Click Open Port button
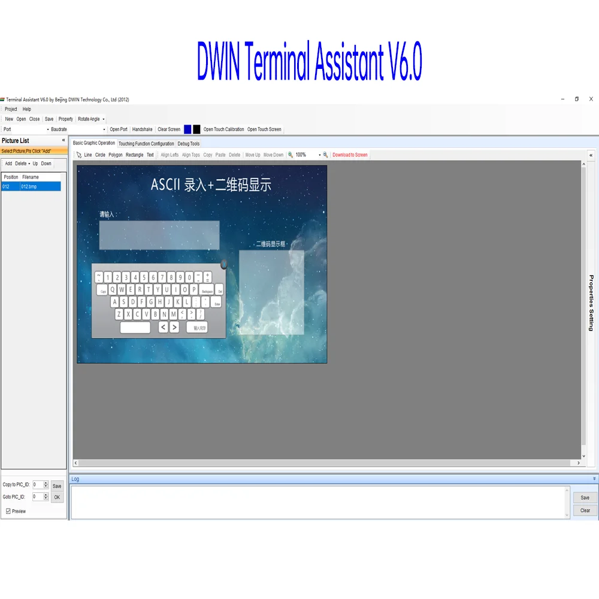Screen dimensions: 599x599 [x=119, y=129]
